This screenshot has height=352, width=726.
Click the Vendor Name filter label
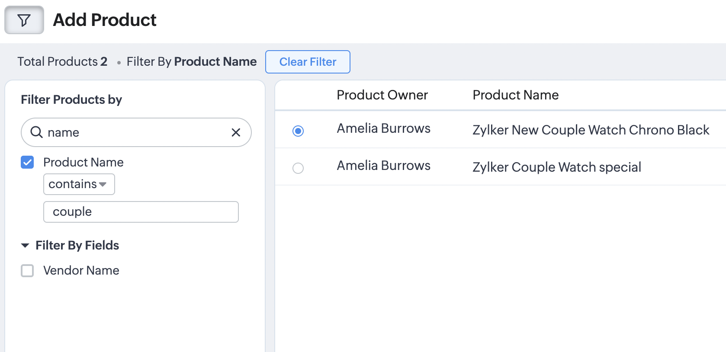click(x=81, y=271)
